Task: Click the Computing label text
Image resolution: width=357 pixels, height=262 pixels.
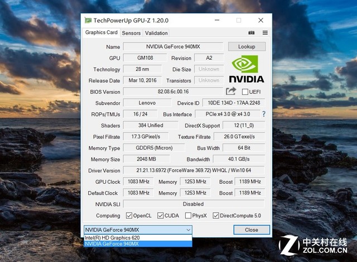Action: coord(108,216)
